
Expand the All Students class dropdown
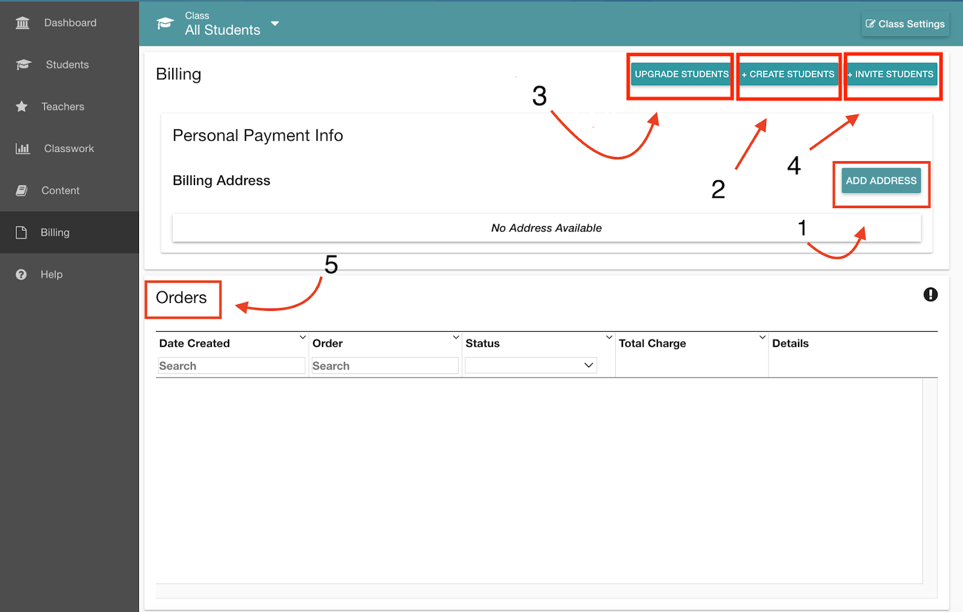(x=275, y=24)
